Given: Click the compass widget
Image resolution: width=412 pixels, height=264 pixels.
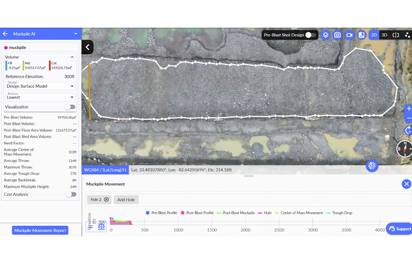Looking at the screenshot, I should [404, 149].
